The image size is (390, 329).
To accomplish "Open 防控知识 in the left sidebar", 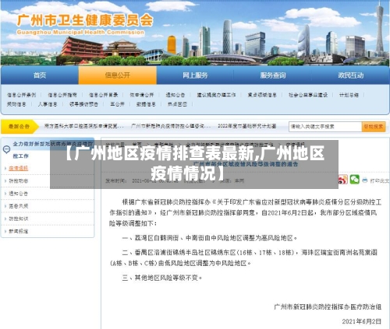I will point(18,219).
